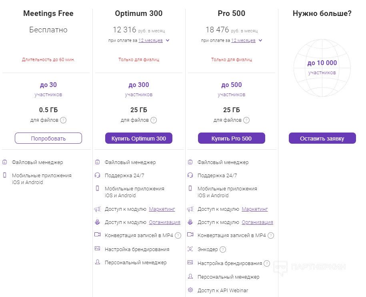Image resolution: width=366 pixels, height=297 pixels.
Task: Open the 12 месяцев selector under Optimum 300
Action: [150, 40]
